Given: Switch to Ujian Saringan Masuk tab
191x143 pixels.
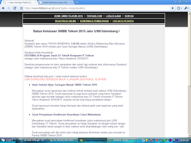Looking at the screenshot, I should (x=20, y=2).
